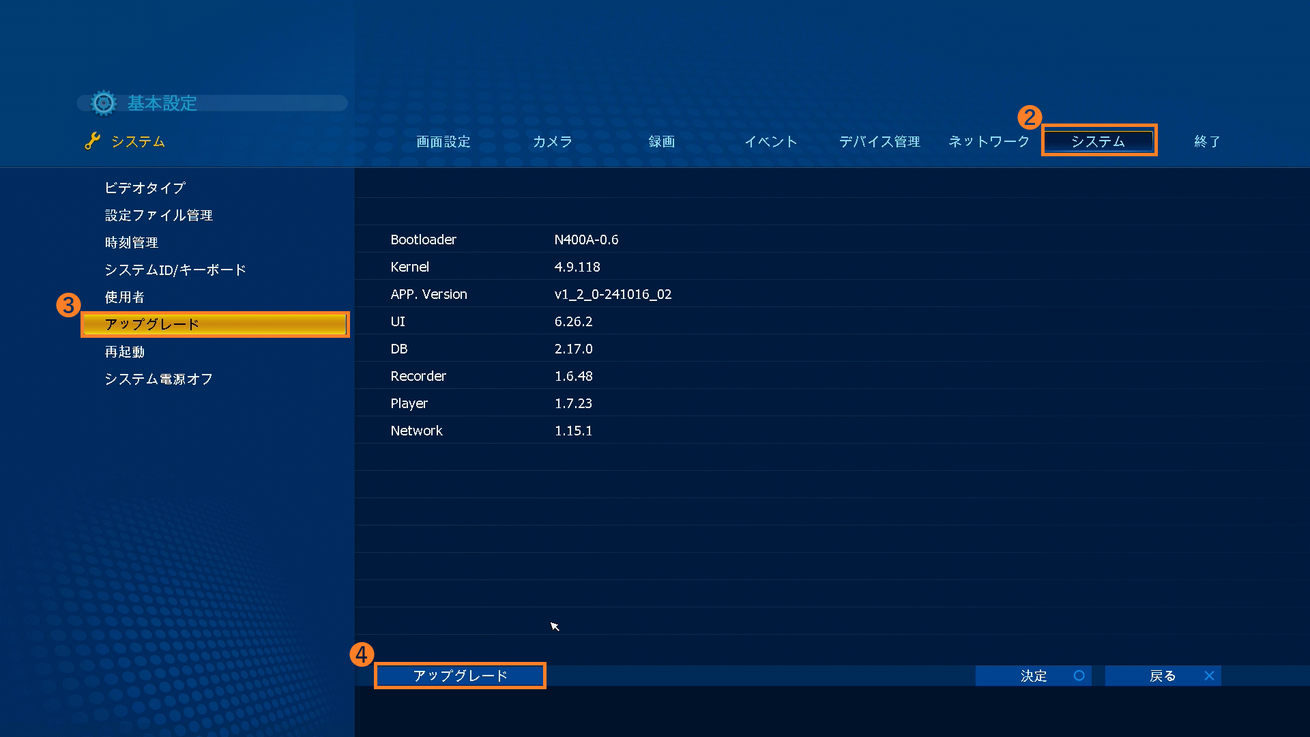Select the デバイス管理 tab
Viewport: 1310px width, 737px height.
tap(879, 141)
